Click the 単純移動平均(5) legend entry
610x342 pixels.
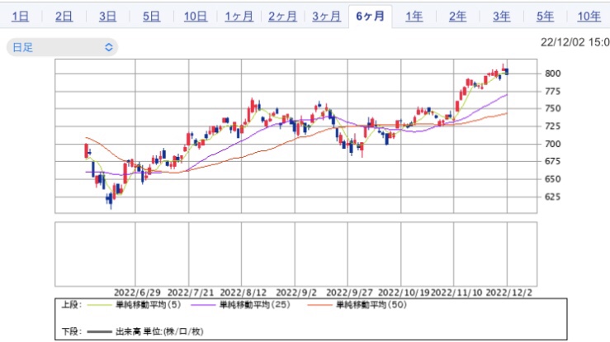click(x=149, y=305)
